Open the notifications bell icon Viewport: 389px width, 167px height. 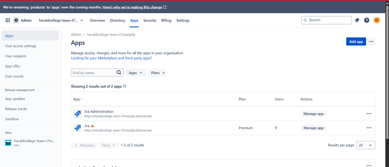point(357,20)
